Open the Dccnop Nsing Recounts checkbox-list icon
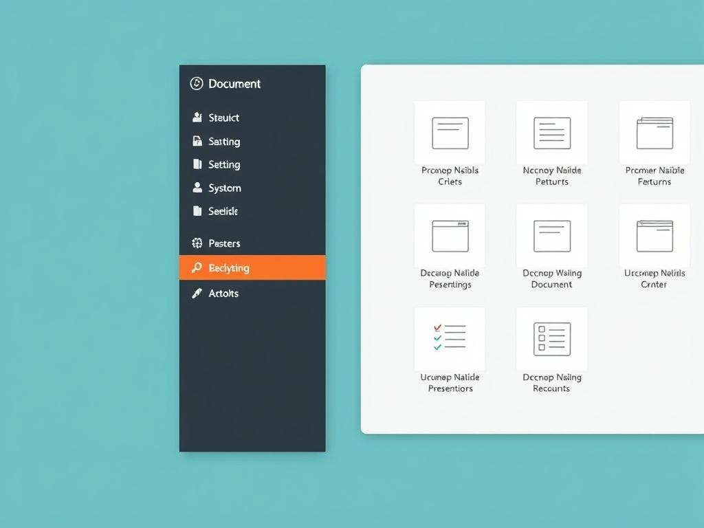Image resolution: width=704 pixels, height=528 pixels. pos(551,338)
